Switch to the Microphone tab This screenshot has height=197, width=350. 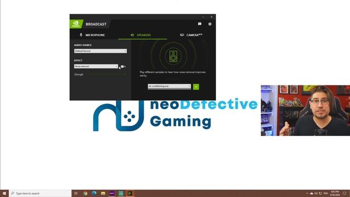coord(92,35)
